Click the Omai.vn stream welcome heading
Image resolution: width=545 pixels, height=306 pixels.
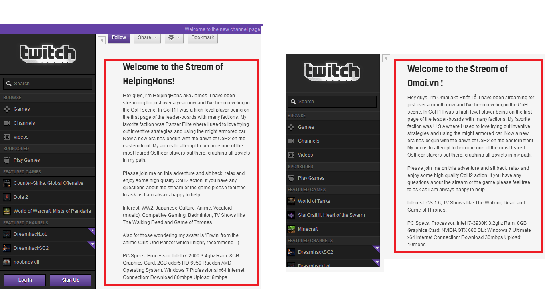pos(457,76)
